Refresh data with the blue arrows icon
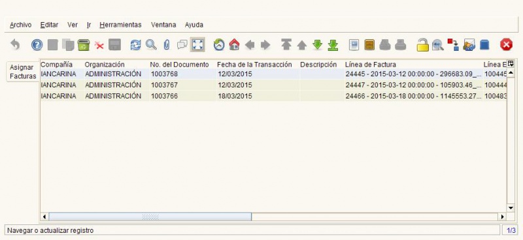Image resolution: width=523 pixels, height=240 pixels. [x=135, y=45]
